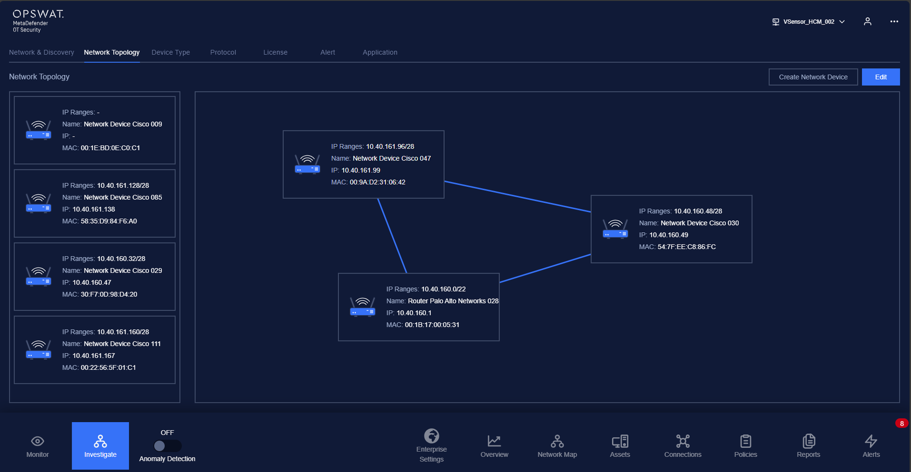Open the Assets devices icon
This screenshot has height=472, width=911.
coord(620,441)
